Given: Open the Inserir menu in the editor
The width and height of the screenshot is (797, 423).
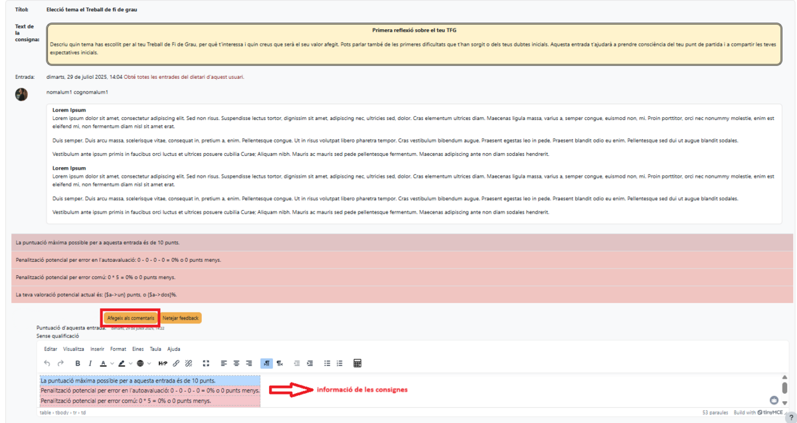Looking at the screenshot, I should (97, 349).
